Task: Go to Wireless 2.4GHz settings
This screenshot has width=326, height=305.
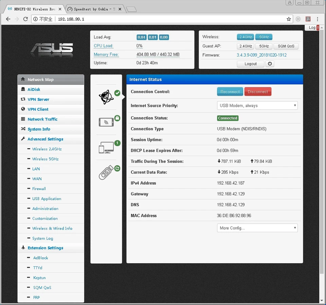Action: 51,149
